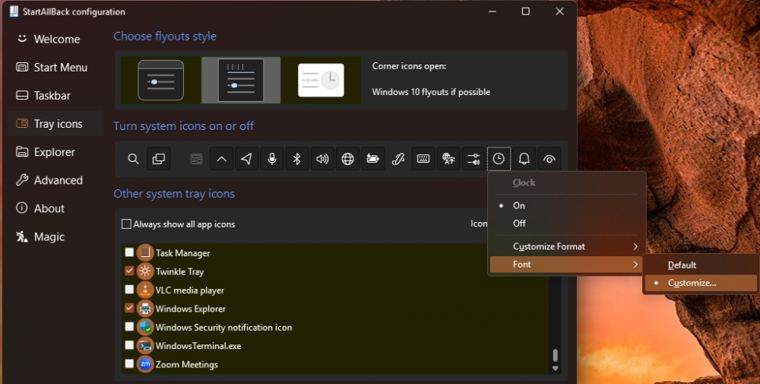Click the touch keyboard system icon
The height and width of the screenshot is (384, 760).
click(x=423, y=159)
